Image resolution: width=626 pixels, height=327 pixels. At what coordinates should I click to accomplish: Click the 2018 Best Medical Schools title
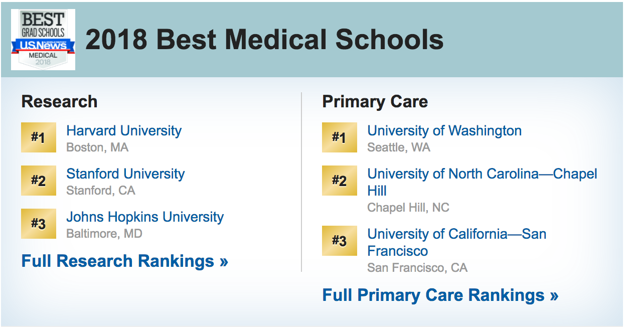(264, 40)
